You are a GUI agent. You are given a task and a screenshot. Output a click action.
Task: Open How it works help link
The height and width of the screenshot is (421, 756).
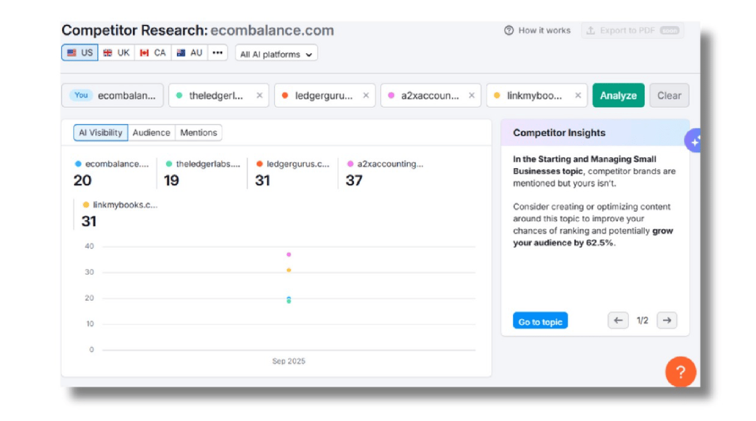538,30
